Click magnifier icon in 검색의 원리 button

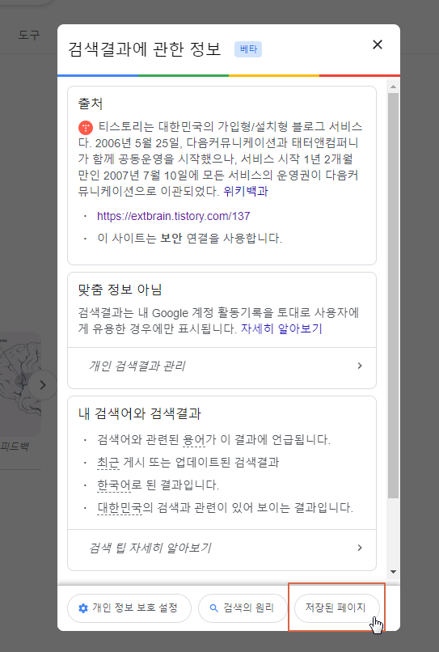[x=213, y=608]
